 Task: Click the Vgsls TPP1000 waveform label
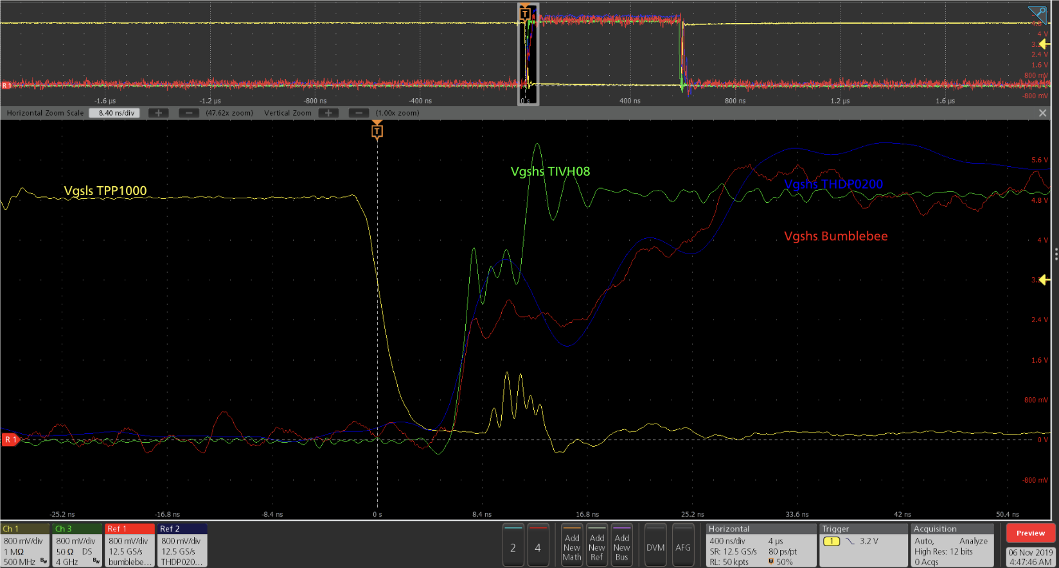point(105,191)
